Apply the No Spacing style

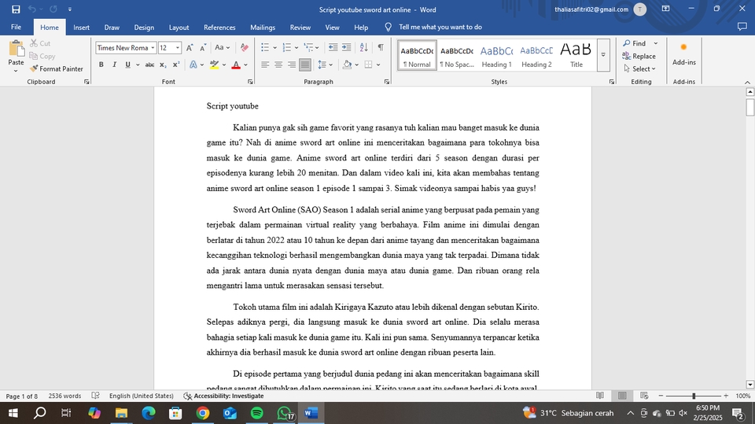pos(457,55)
